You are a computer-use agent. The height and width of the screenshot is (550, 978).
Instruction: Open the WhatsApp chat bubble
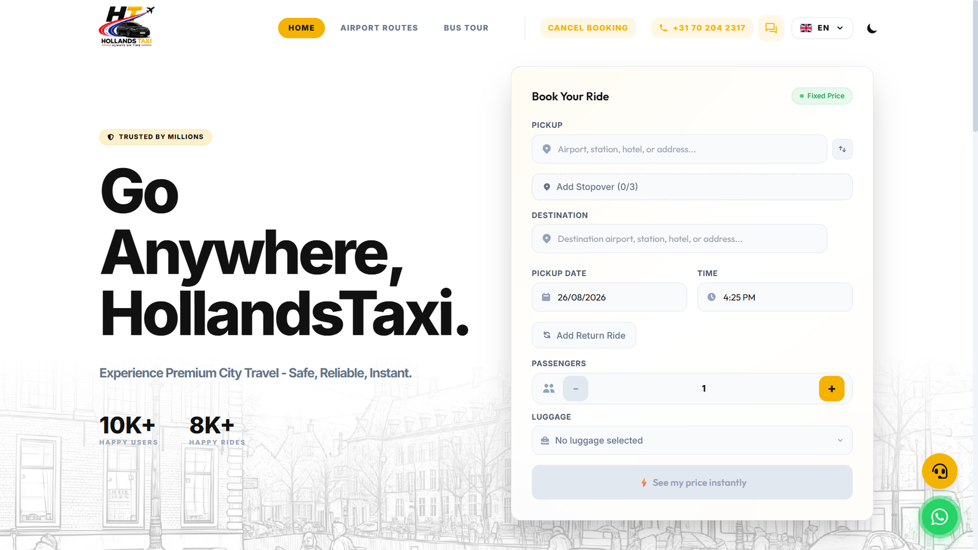(939, 517)
